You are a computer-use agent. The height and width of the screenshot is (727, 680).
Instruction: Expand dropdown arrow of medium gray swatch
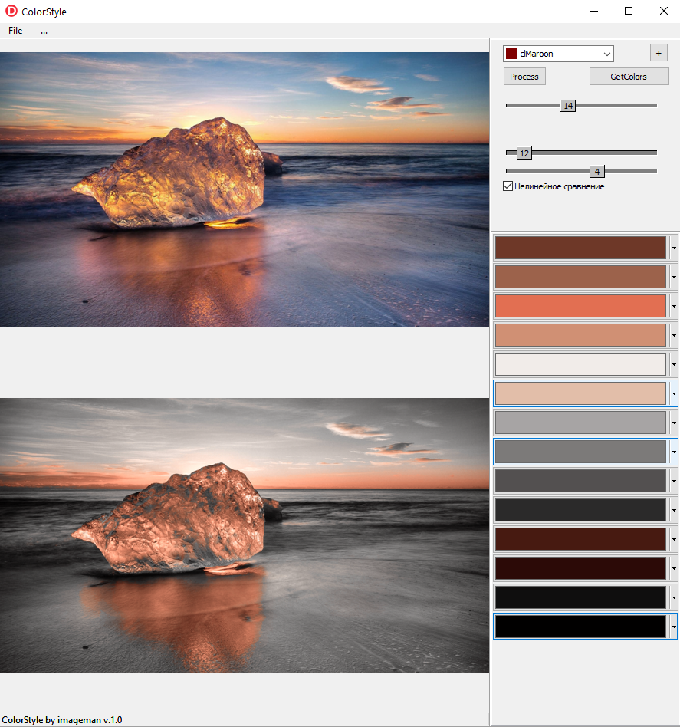(674, 452)
